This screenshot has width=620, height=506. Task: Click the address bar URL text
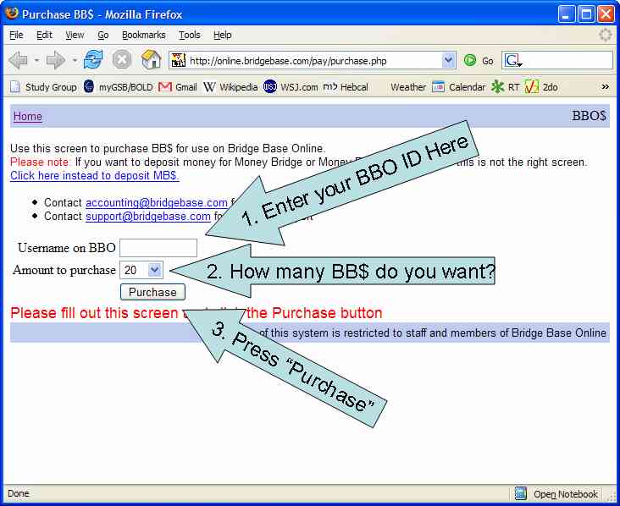point(288,61)
